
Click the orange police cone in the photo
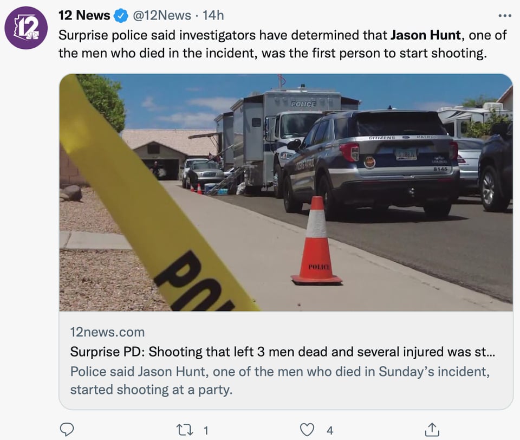[317, 241]
